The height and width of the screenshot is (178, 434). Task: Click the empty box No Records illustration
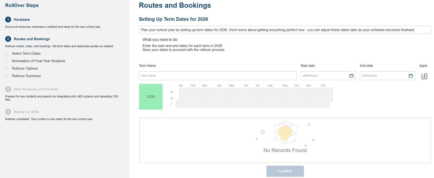tap(285, 132)
